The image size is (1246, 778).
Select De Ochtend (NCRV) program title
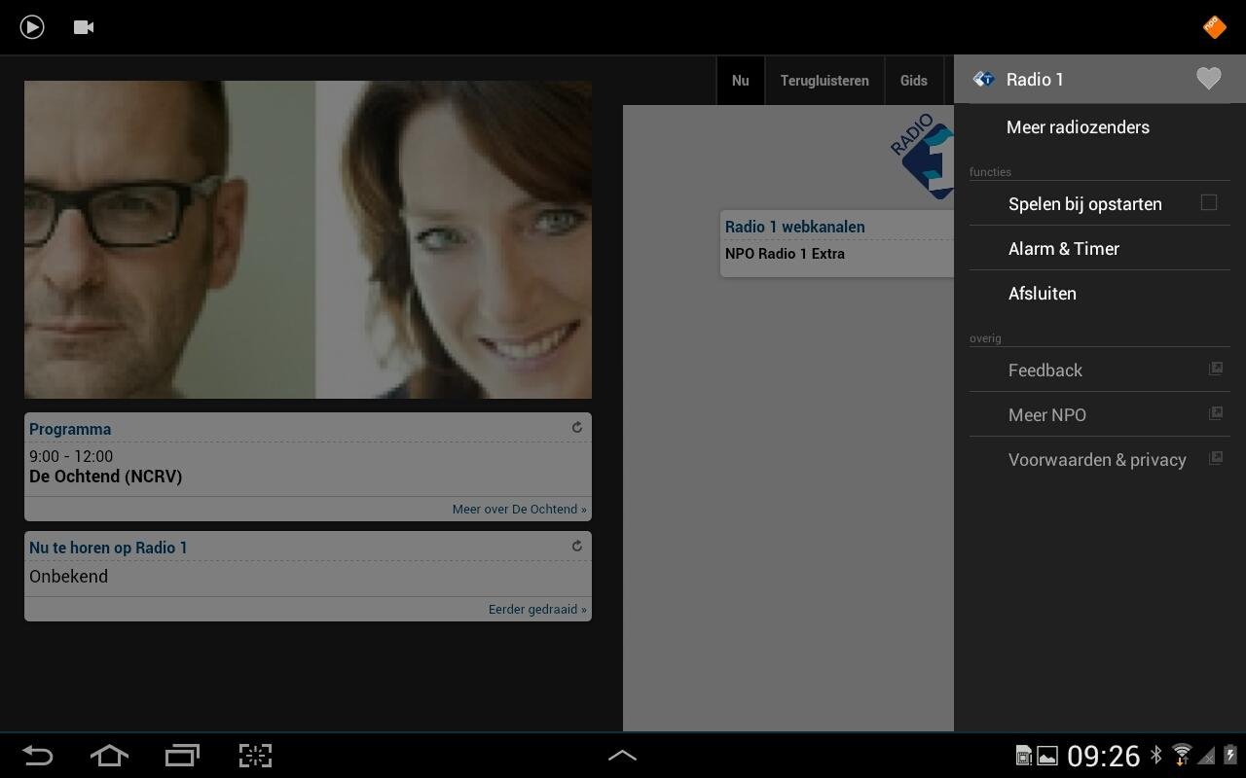(x=106, y=477)
